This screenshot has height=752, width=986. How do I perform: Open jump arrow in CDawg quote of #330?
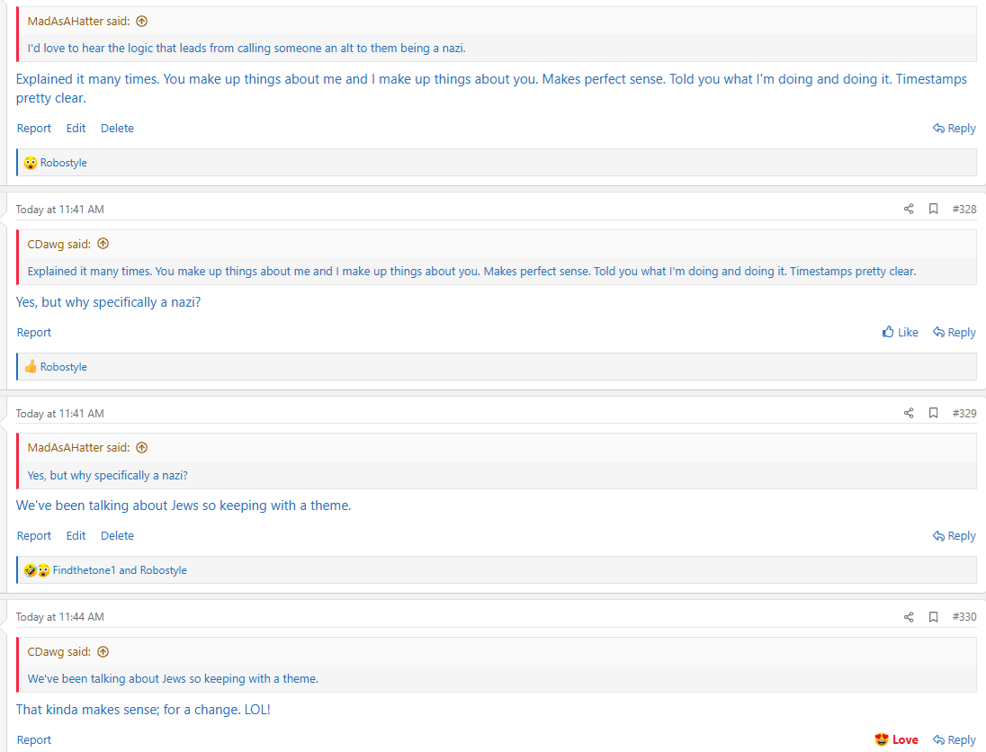coord(103,652)
